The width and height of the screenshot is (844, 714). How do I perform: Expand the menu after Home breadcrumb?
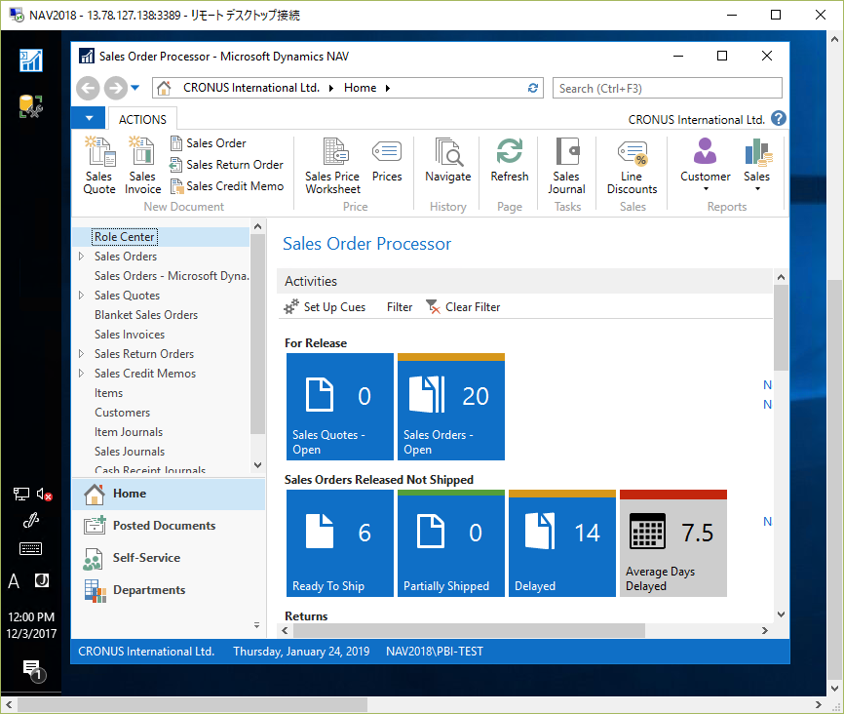(x=388, y=88)
